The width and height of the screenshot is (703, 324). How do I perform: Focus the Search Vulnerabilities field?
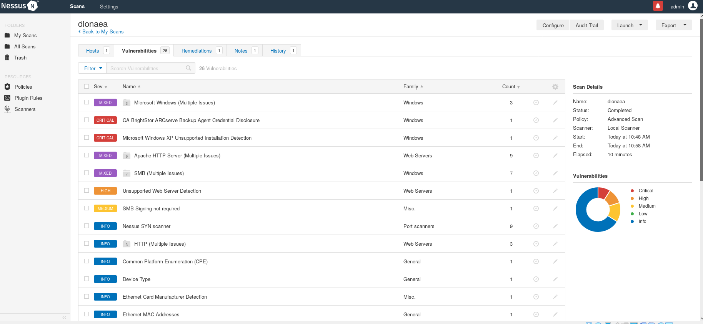click(150, 68)
